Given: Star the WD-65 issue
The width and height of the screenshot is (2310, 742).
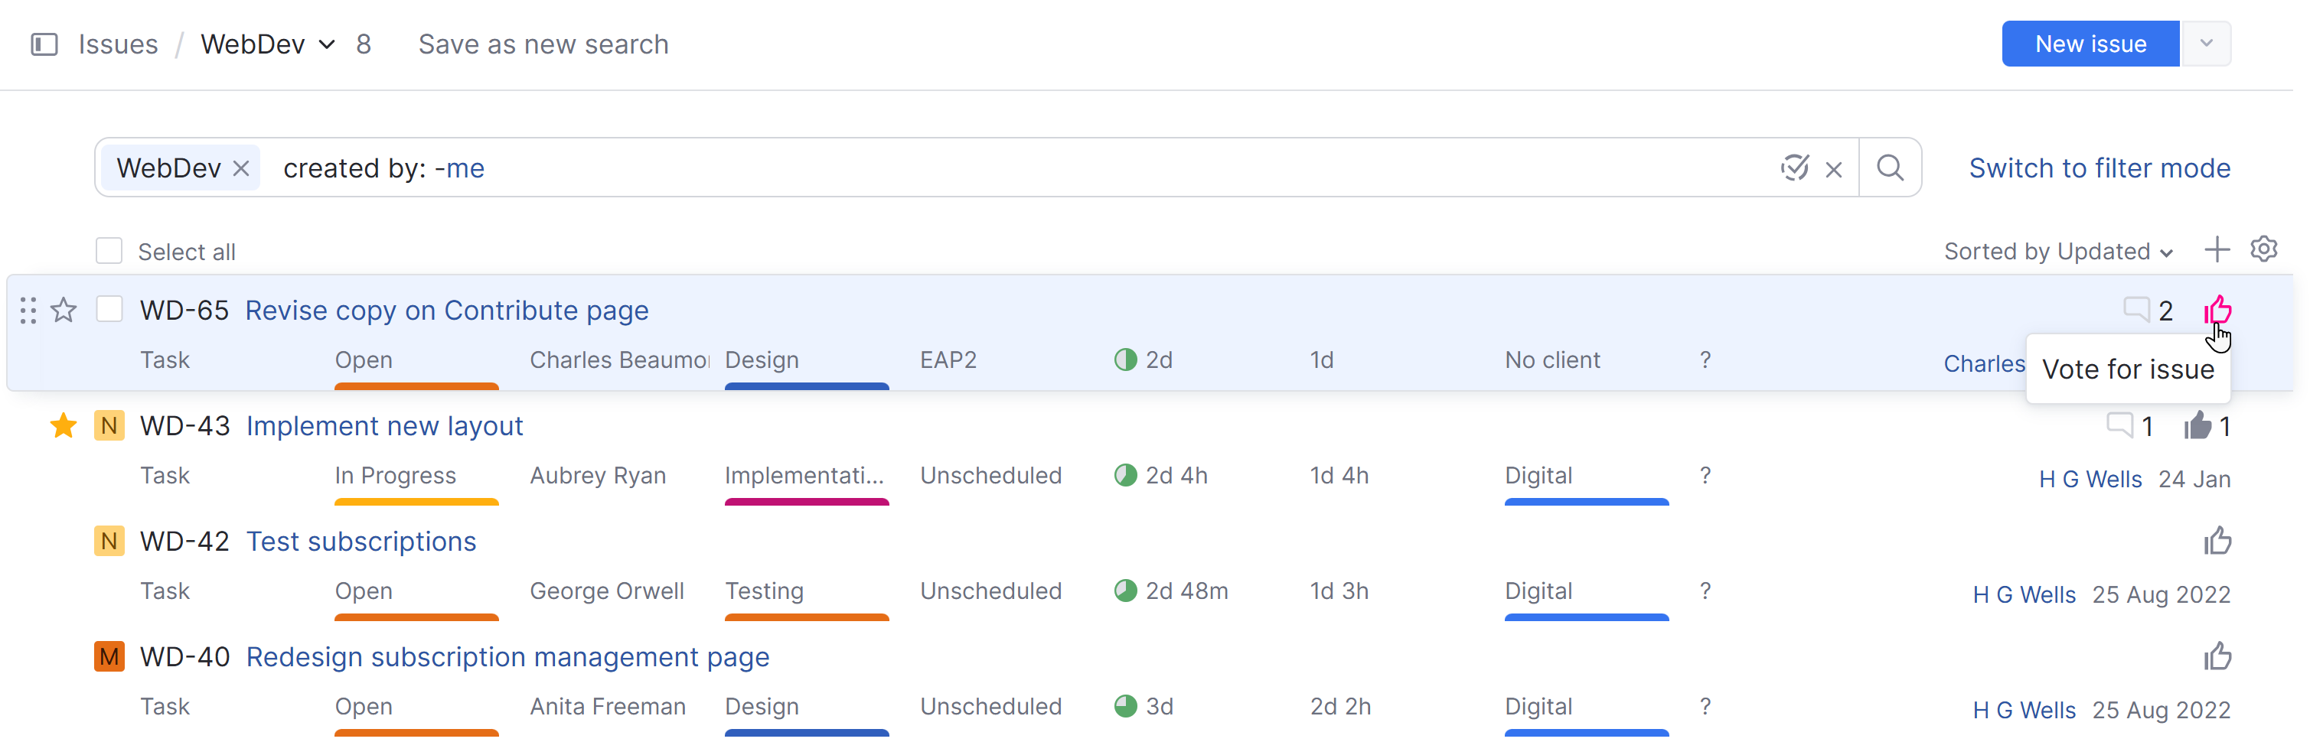Looking at the screenshot, I should coord(64,310).
